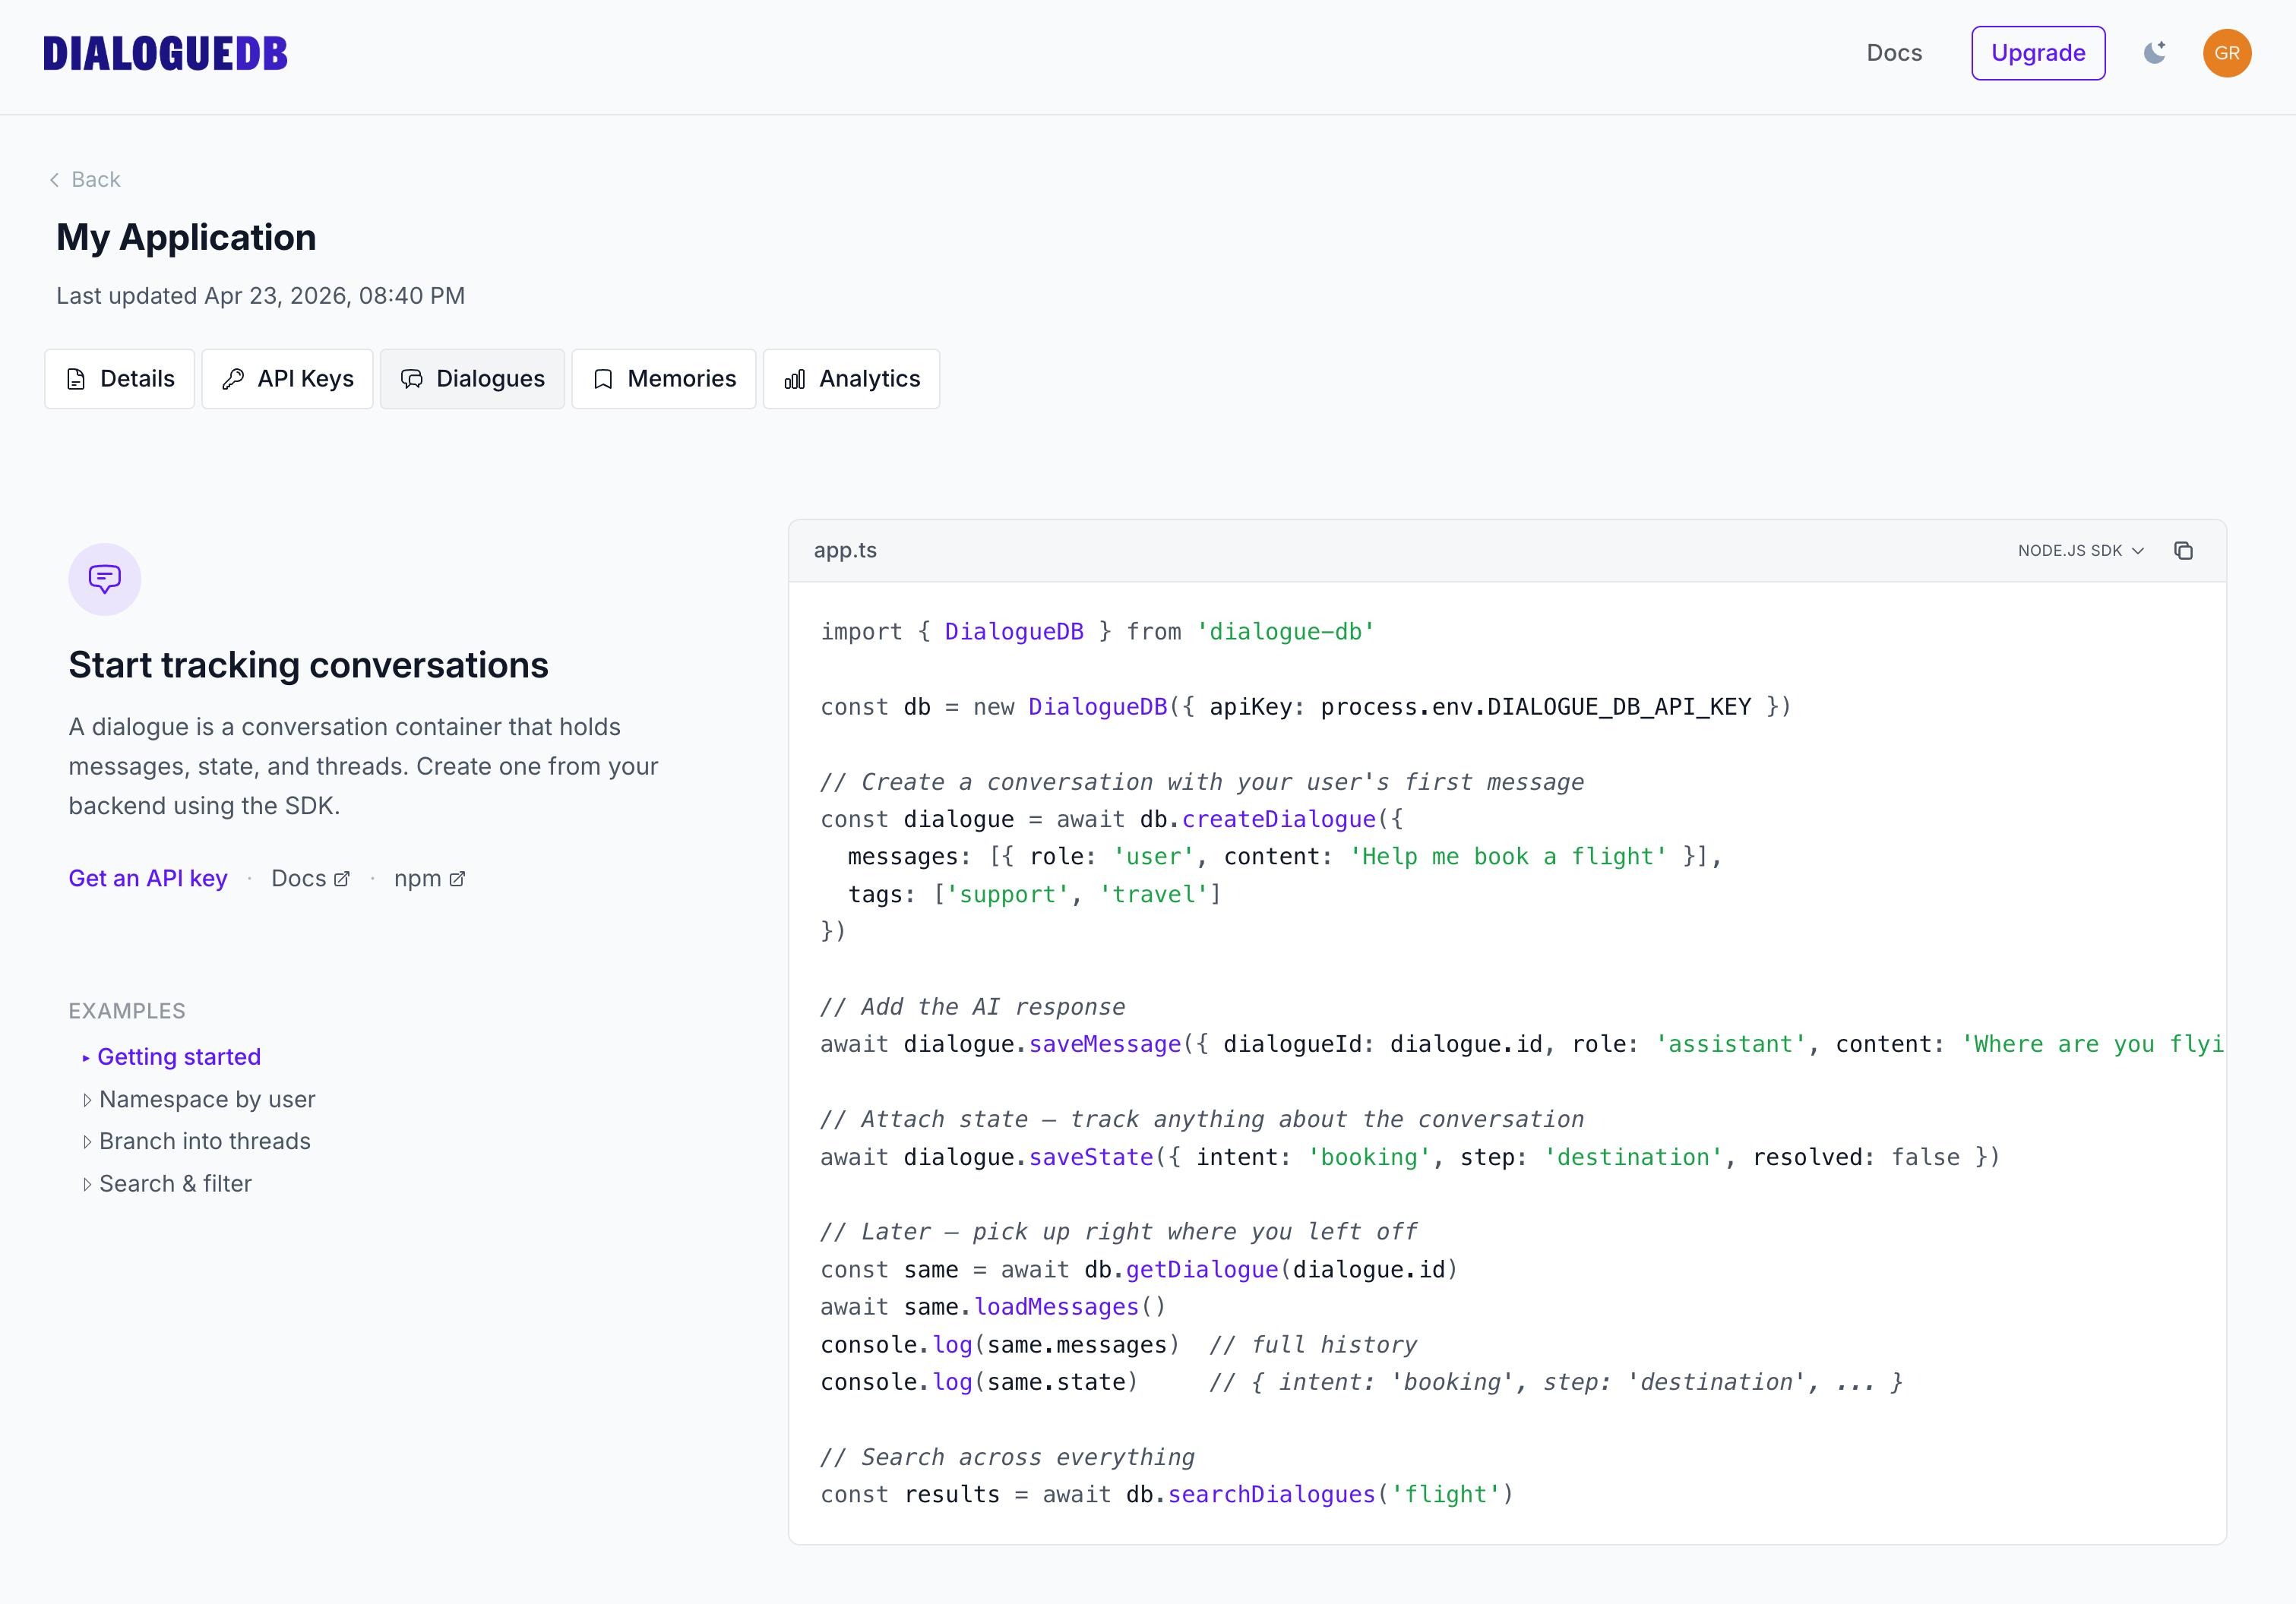Click the getDialogue code line
Viewport: 2296px width, 1604px height.
pyautogui.click(x=1139, y=1270)
